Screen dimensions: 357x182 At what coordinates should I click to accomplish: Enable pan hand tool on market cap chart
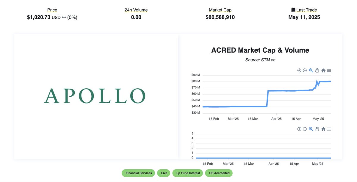[x=317, y=70]
